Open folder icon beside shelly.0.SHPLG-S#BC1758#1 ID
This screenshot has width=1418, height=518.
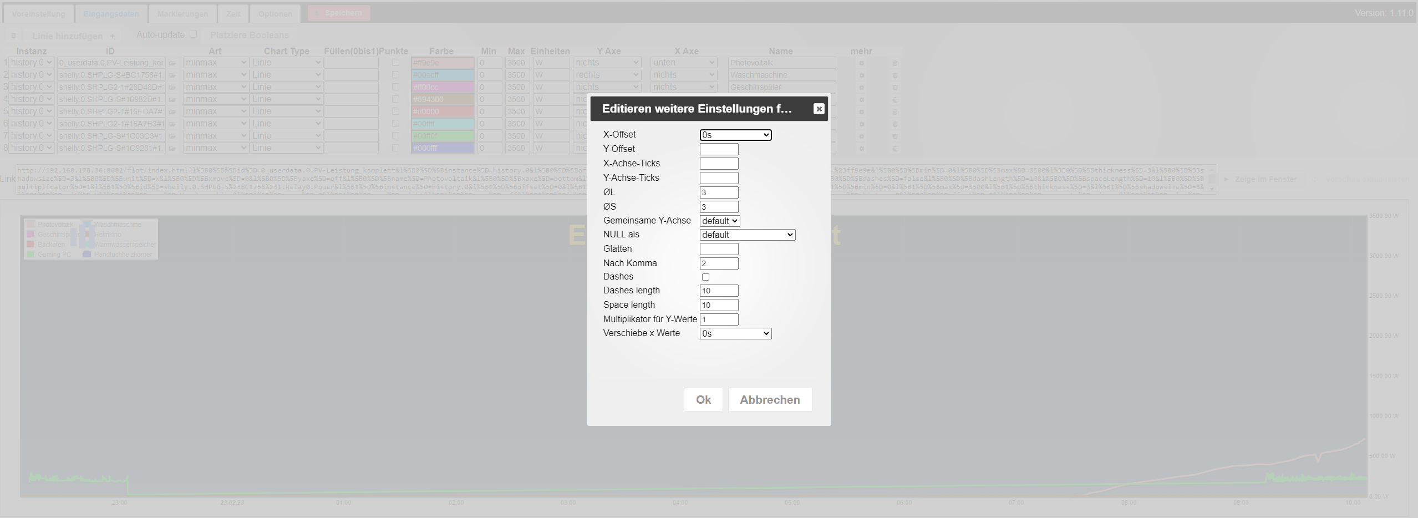pos(172,75)
